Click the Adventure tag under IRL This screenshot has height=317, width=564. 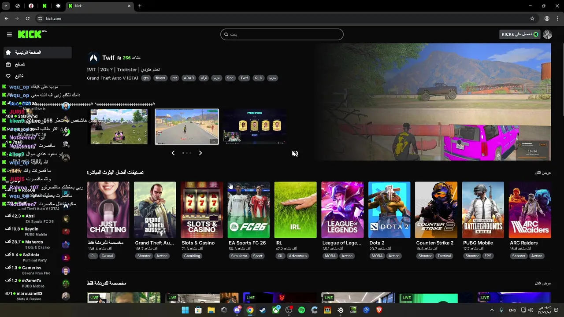(x=298, y=256)
